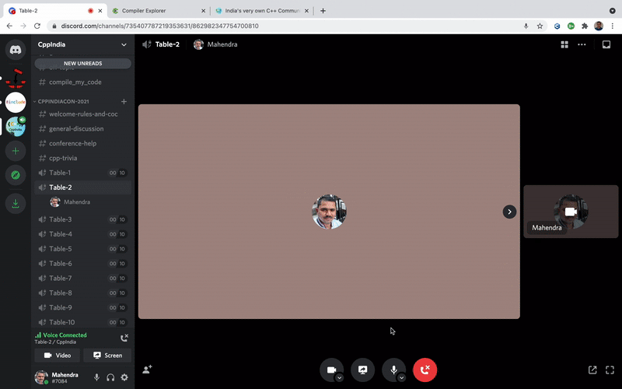Open general-discussion channel
Image resolution: width=622 pixels, height=389 pixels.
(x=83, y=128)
